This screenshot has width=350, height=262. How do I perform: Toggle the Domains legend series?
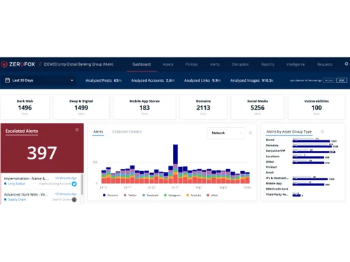111,195
